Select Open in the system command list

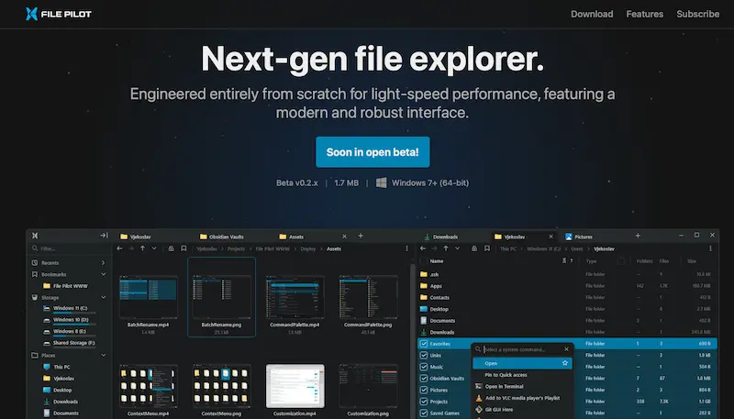click(522, 363)
